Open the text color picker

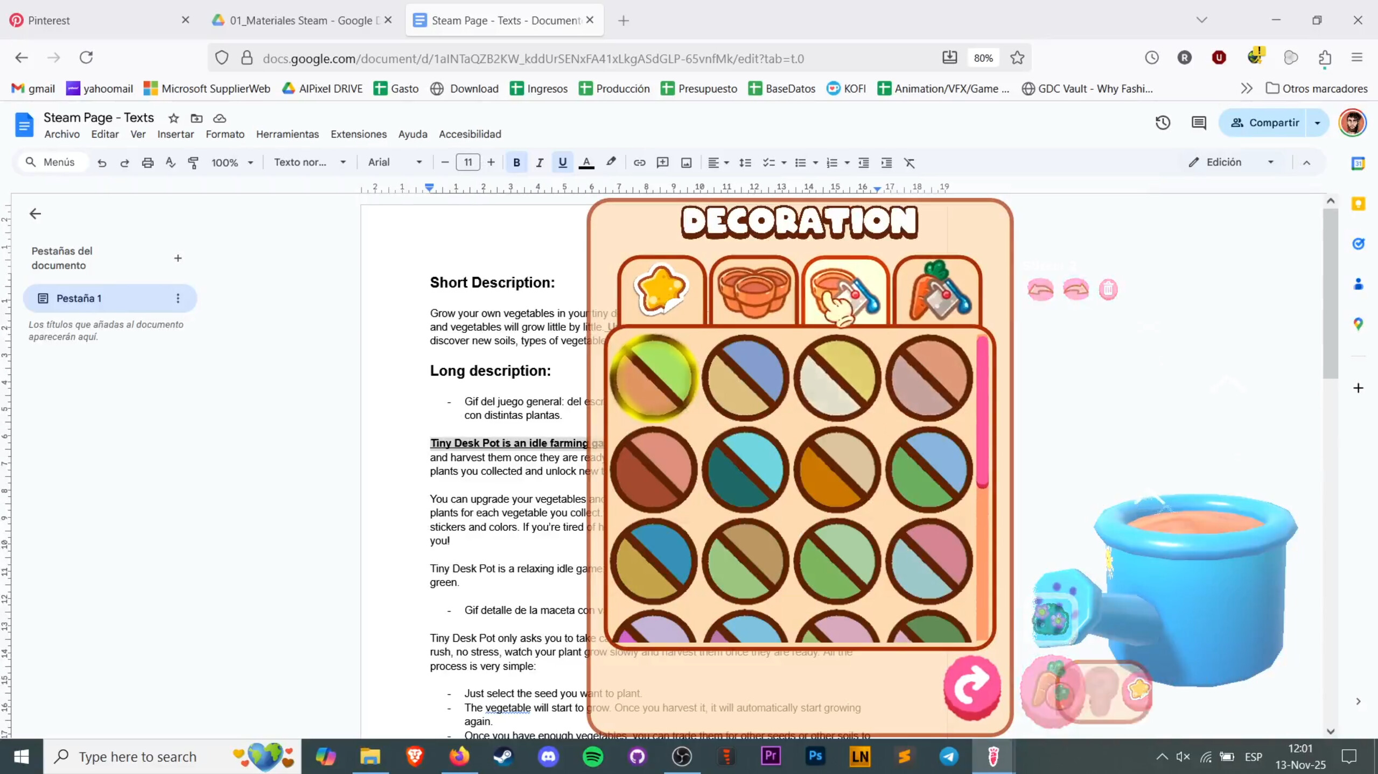point(586,162)
